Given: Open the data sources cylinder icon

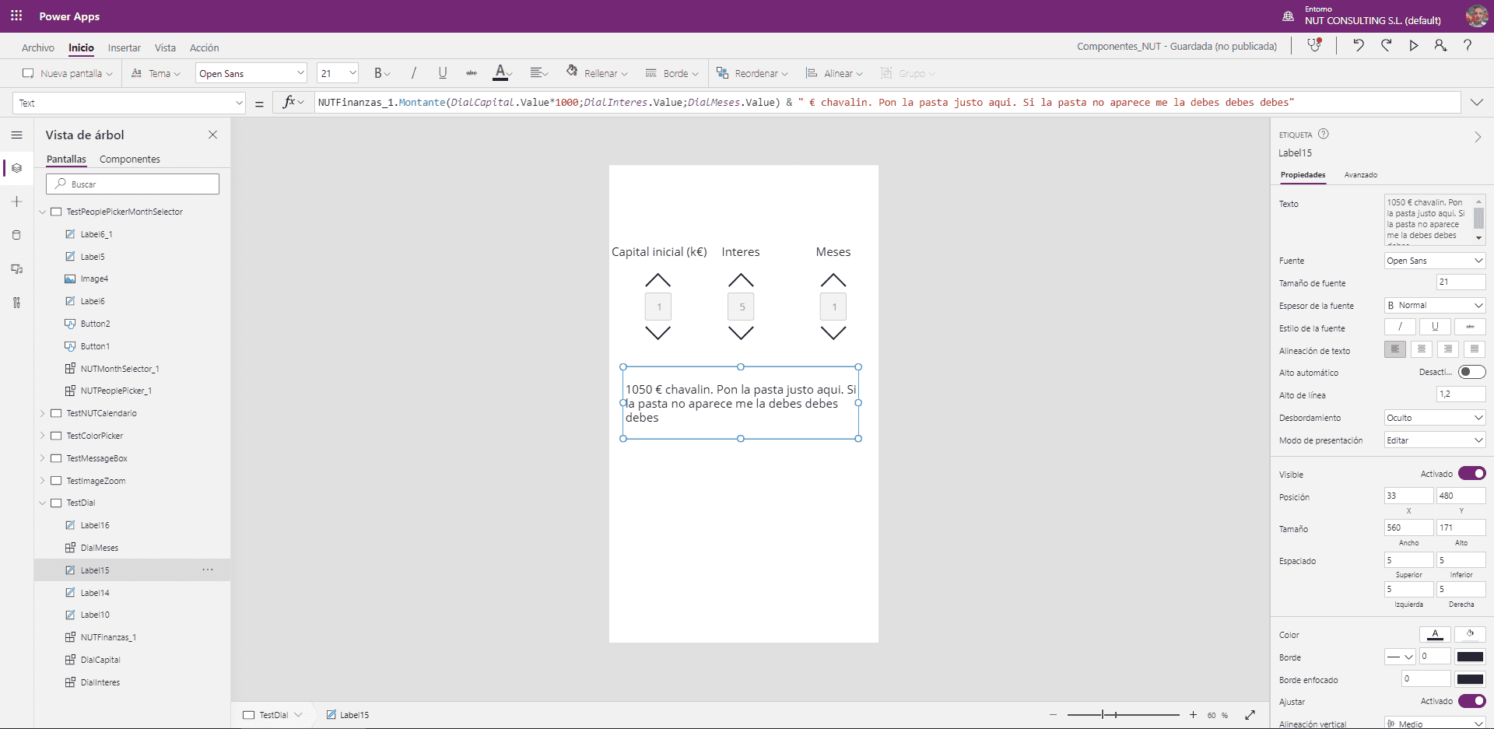Looking at the screenshot, I should (16, 235).
